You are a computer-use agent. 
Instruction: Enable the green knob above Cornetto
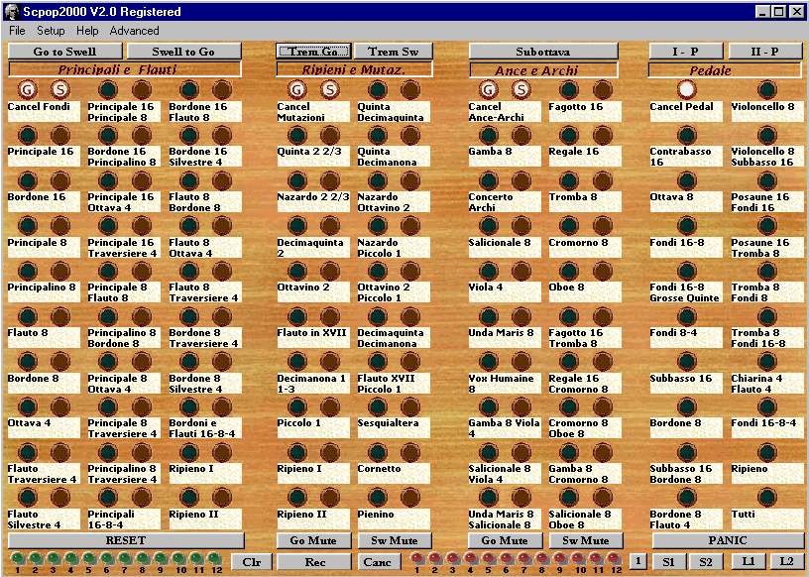pos(377,453)
